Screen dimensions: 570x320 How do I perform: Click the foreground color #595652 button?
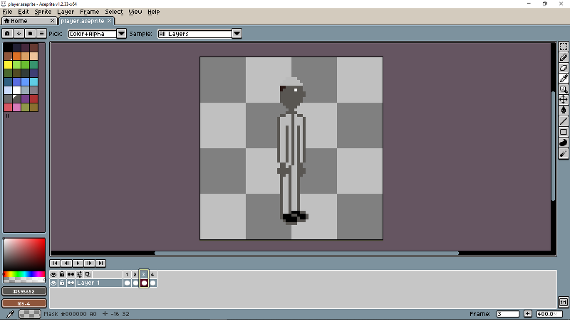pyautogui.click(x=25, y=291)
